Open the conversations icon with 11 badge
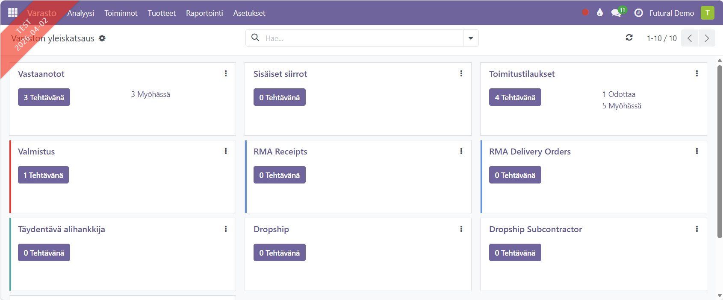The image size is (723, 300). click(x=616, y=13)
